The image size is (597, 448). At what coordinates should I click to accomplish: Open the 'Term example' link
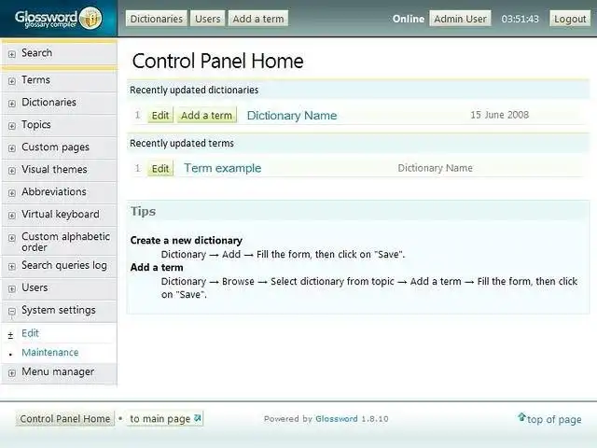coord(223,168)
